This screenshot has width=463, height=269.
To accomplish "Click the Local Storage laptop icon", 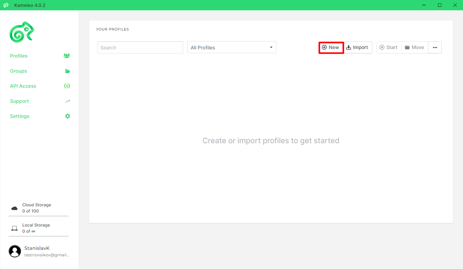I will point(14,228).
